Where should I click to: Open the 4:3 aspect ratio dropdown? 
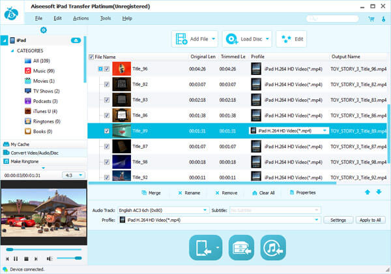[x=73, y=175]
